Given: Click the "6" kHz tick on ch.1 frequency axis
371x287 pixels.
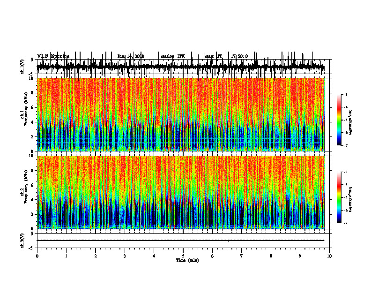Looking at the screenshot, I should point(33,108).
